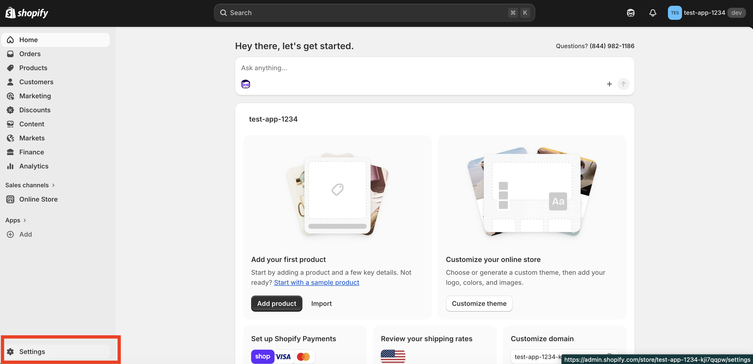Click the Add apps label in sidebar
Viewport: 753px width, 364px height.
click(26, 234)
